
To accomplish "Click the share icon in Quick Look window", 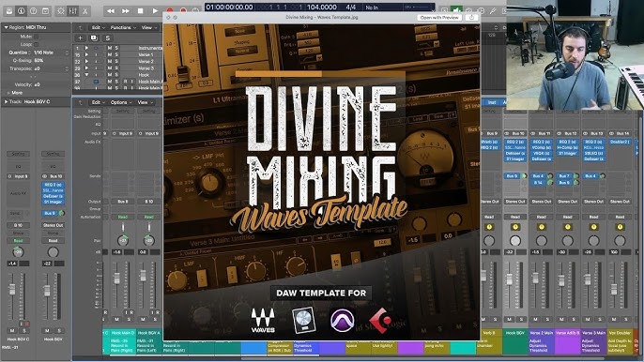I will coord(471,17).
